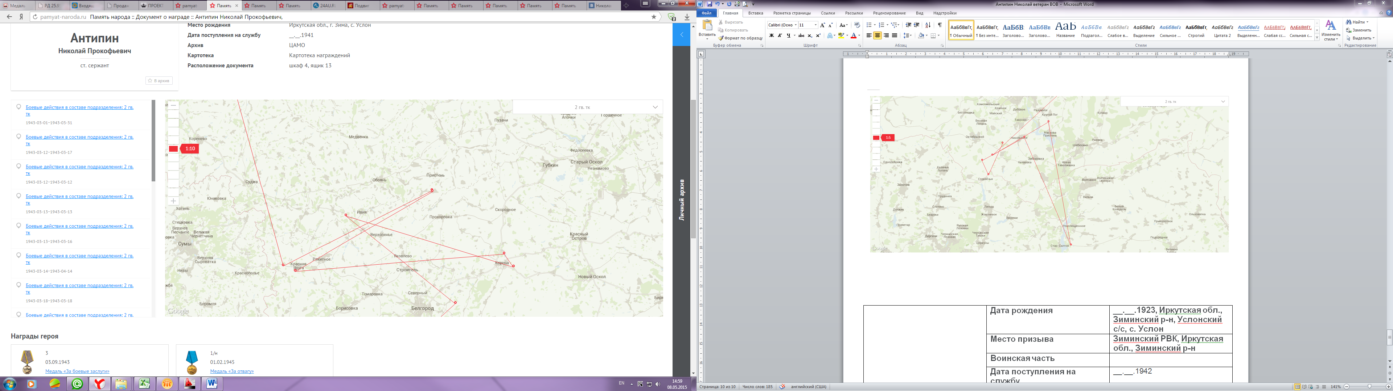1393x391 pixels.
Task: Click the browser downloads arrow icon
Action: [687, 17]
